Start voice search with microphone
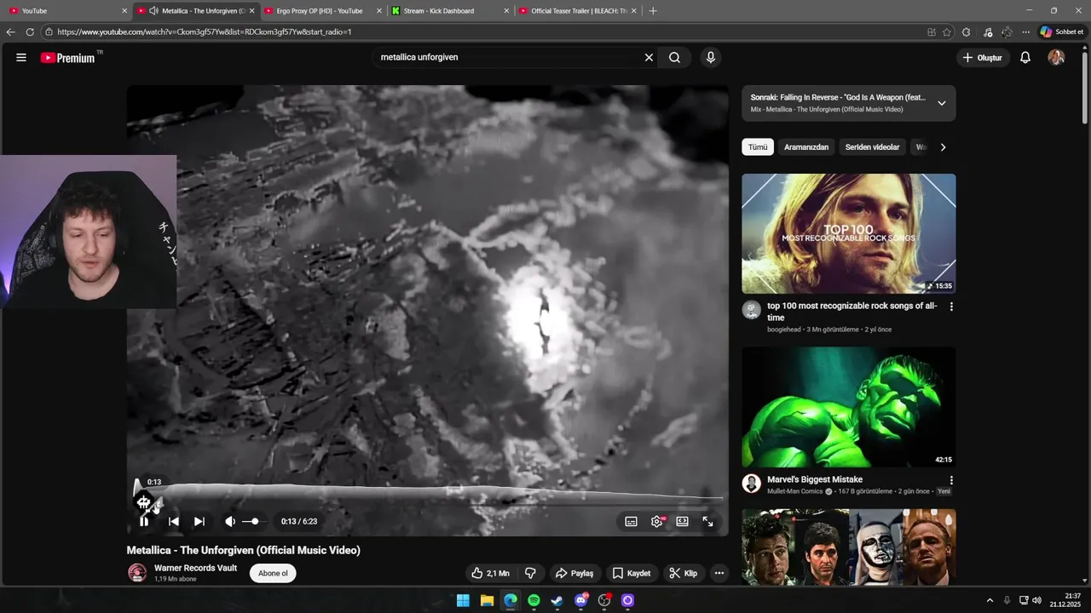1091x613 pixels. [711, 58]
